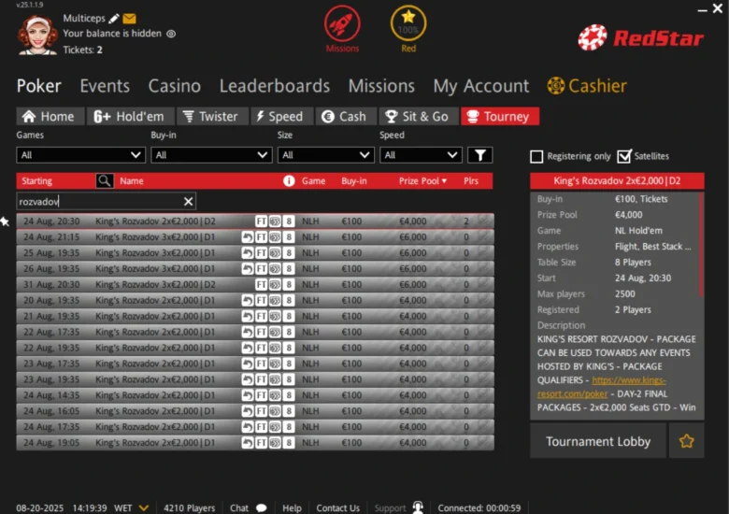Open the Poker section
Viewport: 729px width, 514px height.
coord(39,86)
